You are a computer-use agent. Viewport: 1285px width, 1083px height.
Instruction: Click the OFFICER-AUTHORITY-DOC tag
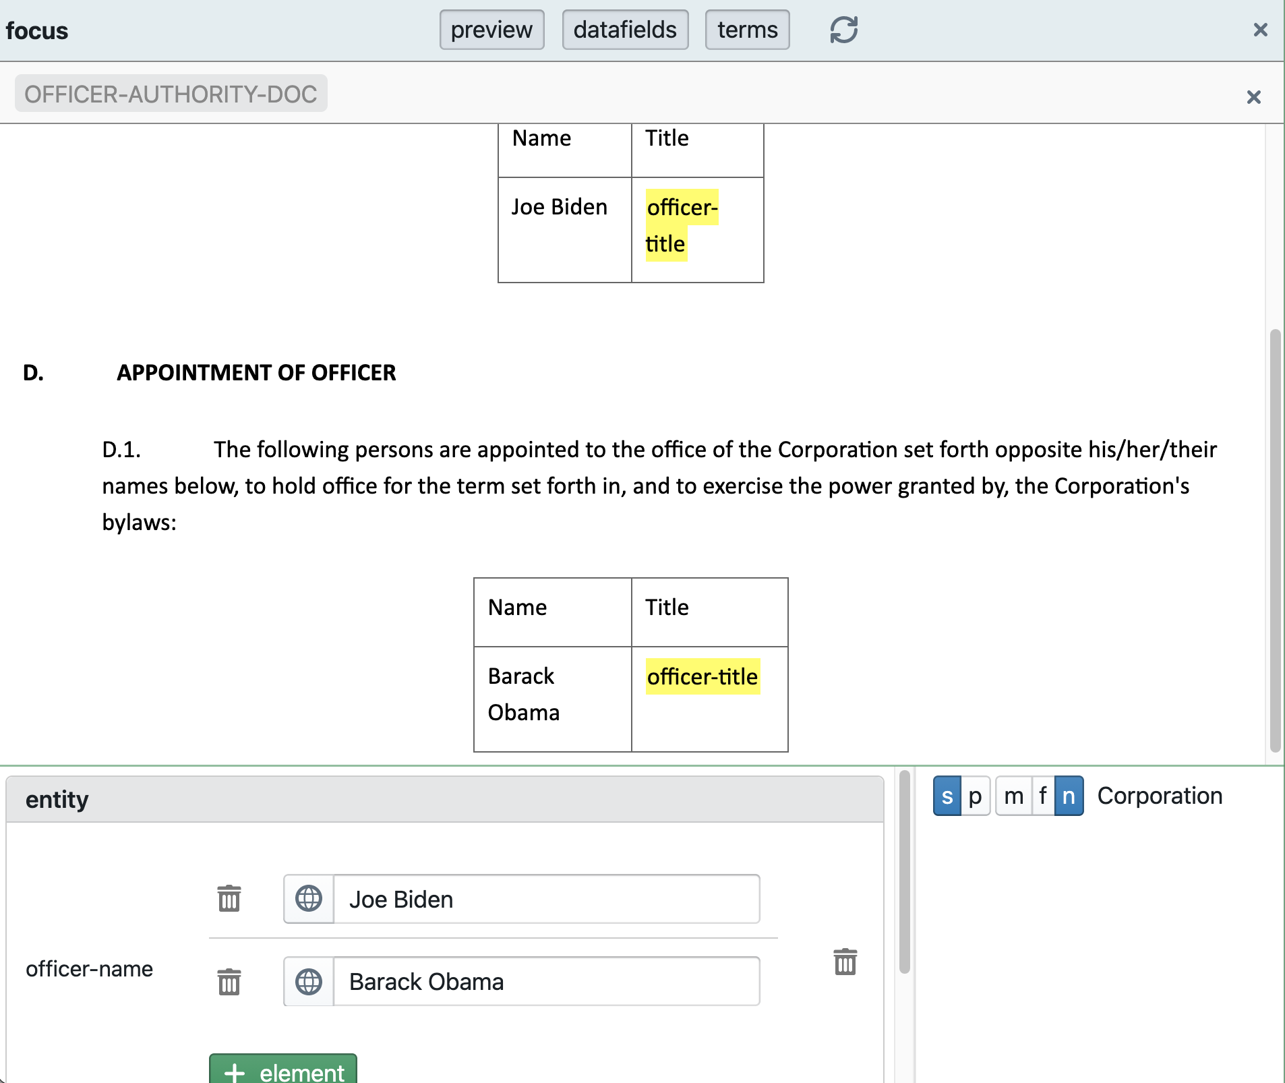tap(171, 93)
